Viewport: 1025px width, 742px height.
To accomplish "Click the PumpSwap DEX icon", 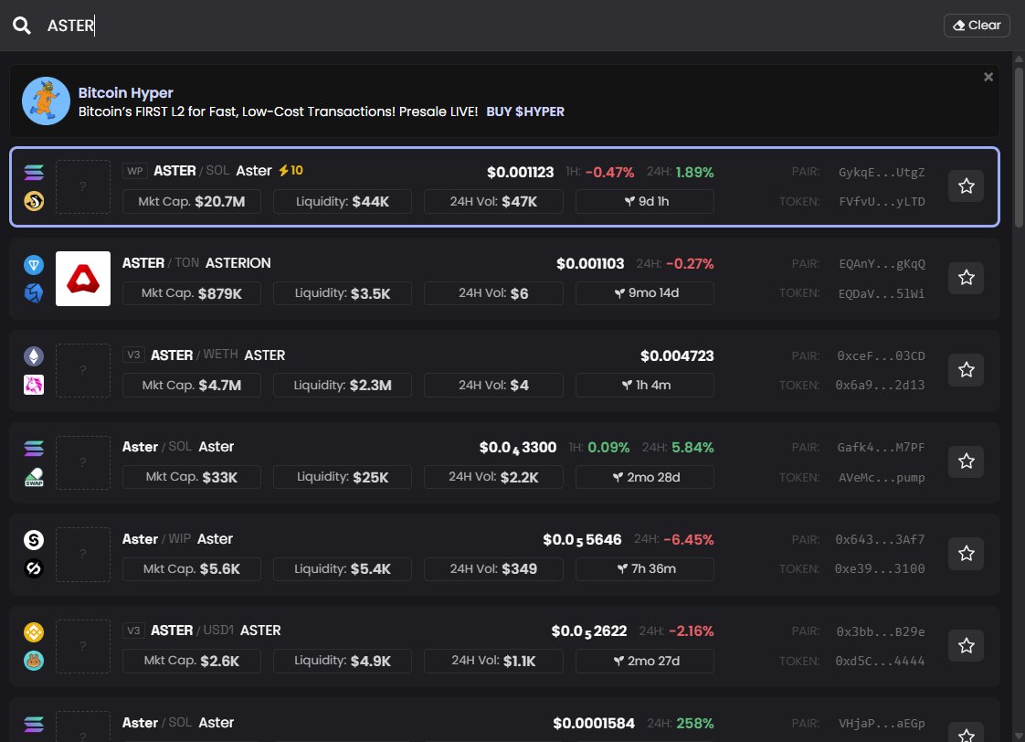I will (x=34, y=477).
